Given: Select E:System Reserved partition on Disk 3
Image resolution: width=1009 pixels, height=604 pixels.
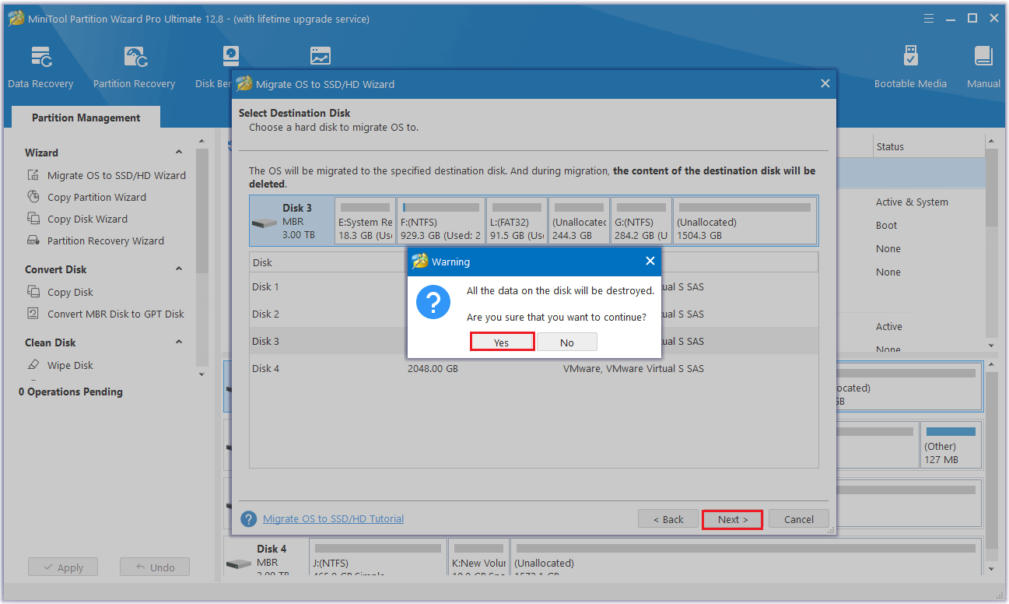Looking at the screenshot, I should tap(365, 221).
